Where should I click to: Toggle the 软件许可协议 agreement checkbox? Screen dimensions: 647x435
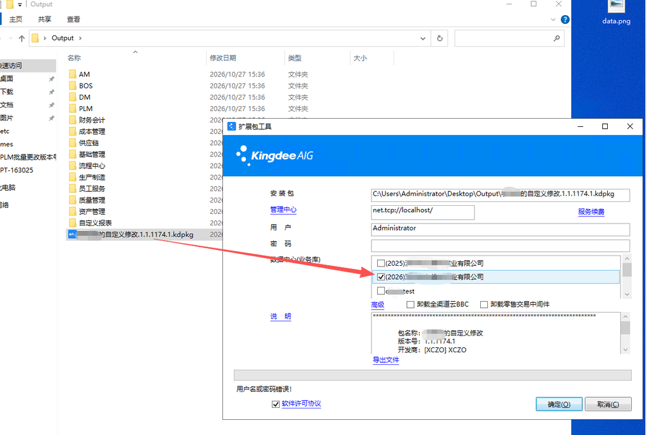275,404
